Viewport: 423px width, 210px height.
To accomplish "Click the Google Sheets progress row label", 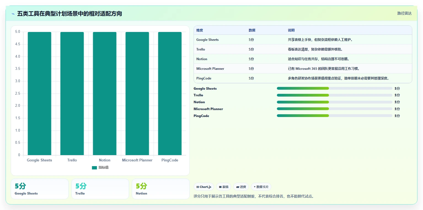I will [205, 89].
